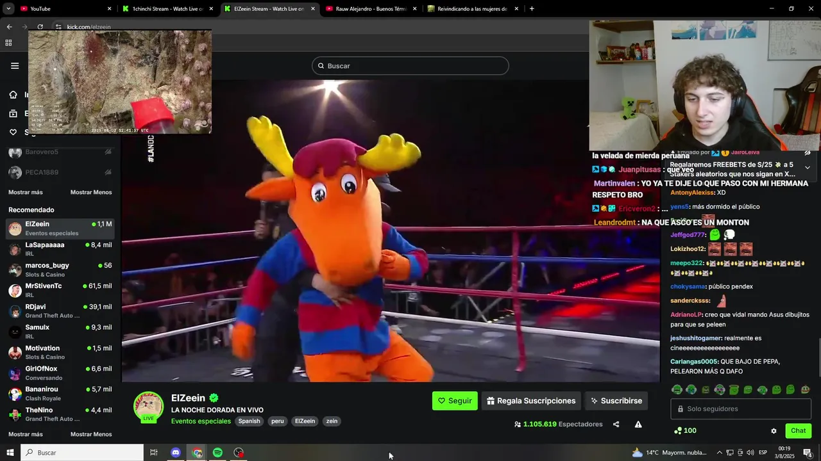Open LaSapaaaaa in recommended channels

pyautogui.click(x=60, y=248)
